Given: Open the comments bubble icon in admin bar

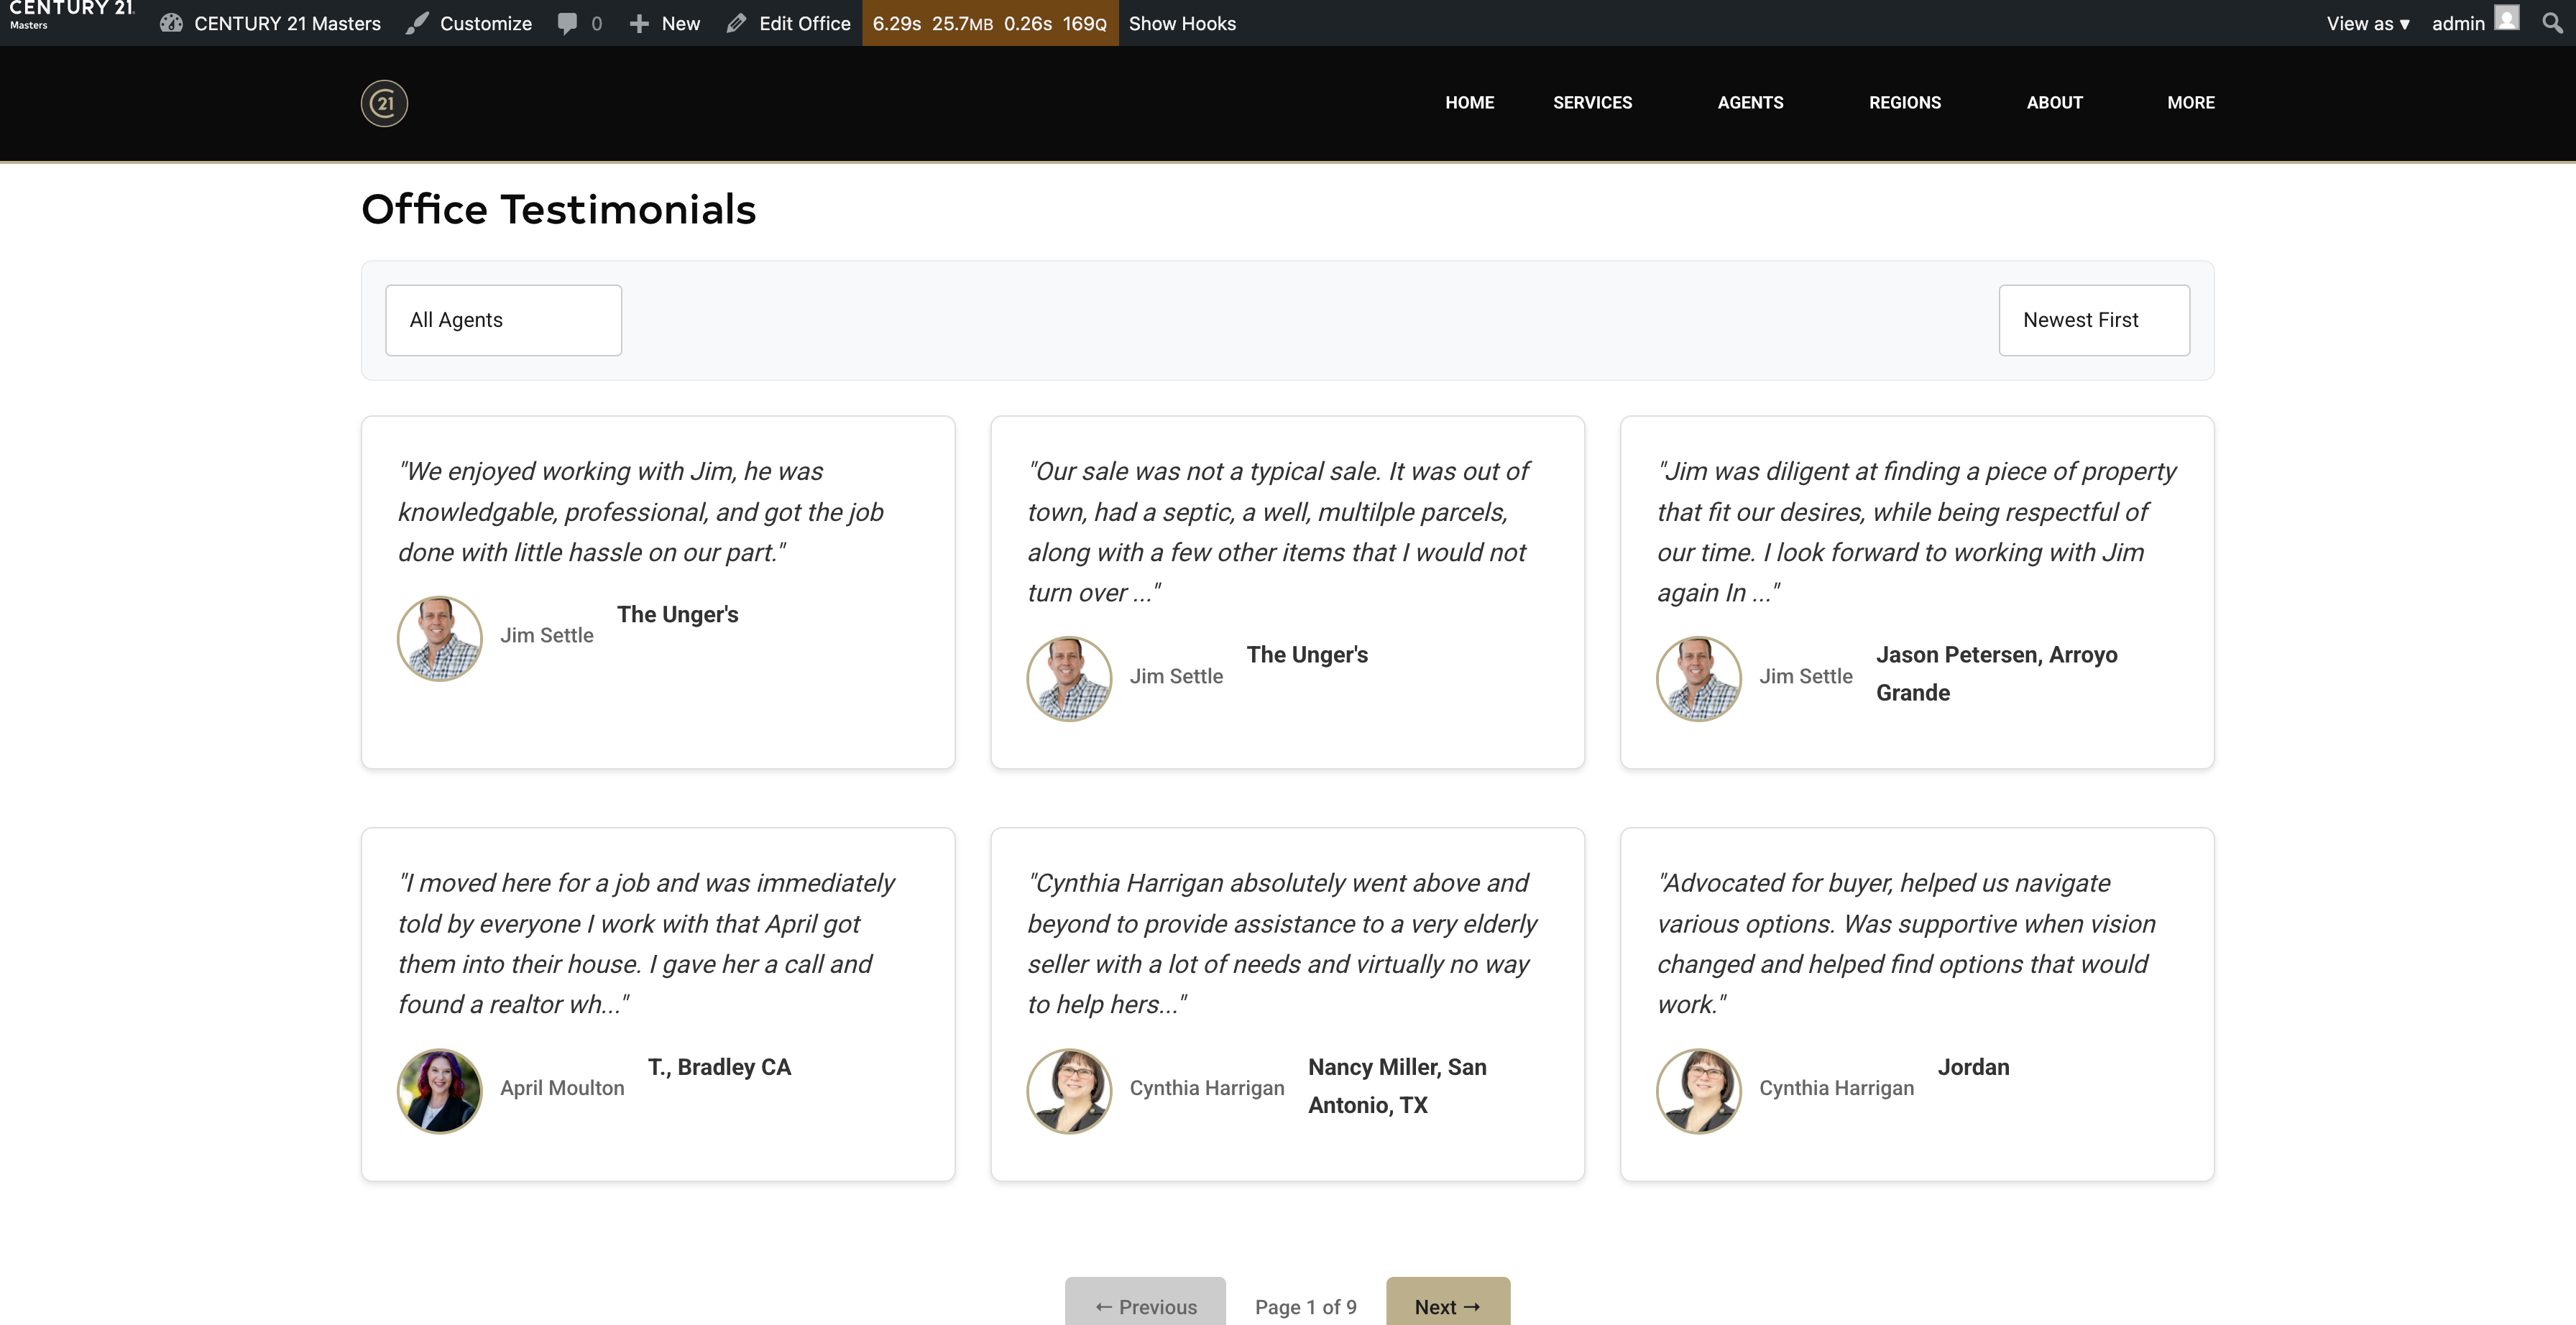Looking at the screenshot, I should click(567, 24).
